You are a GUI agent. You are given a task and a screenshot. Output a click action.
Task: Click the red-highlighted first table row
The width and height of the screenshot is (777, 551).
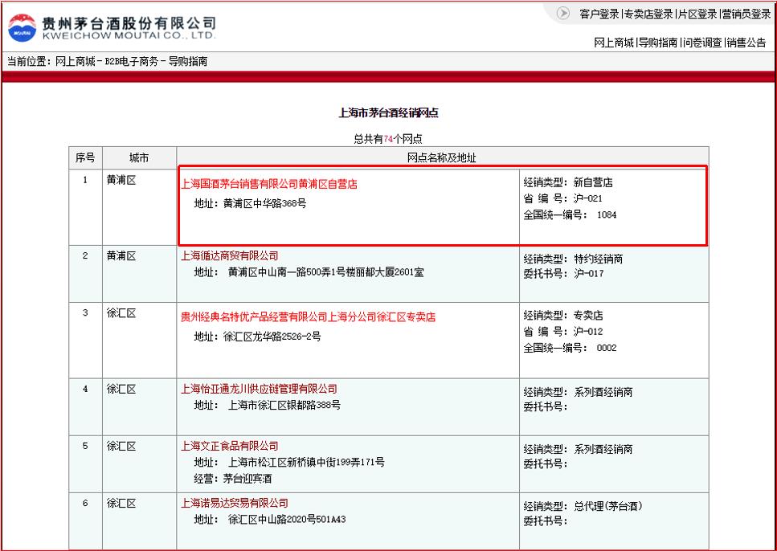pos(442,206)
